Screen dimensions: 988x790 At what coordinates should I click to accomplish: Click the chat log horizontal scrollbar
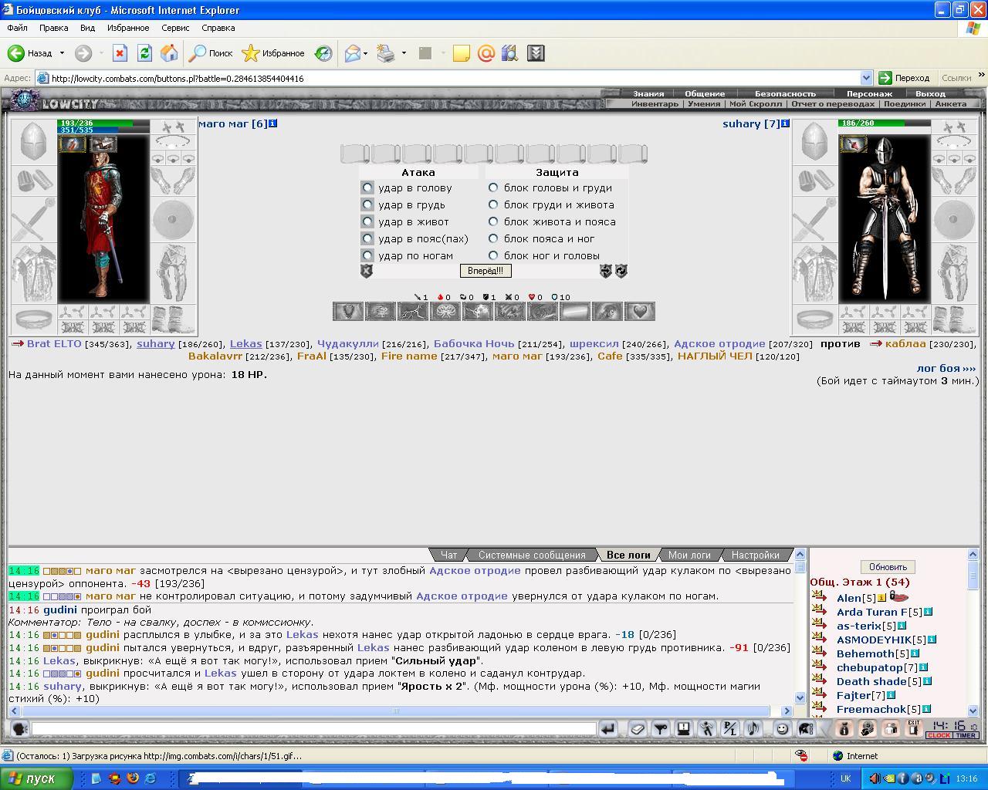tap(401, 711)
